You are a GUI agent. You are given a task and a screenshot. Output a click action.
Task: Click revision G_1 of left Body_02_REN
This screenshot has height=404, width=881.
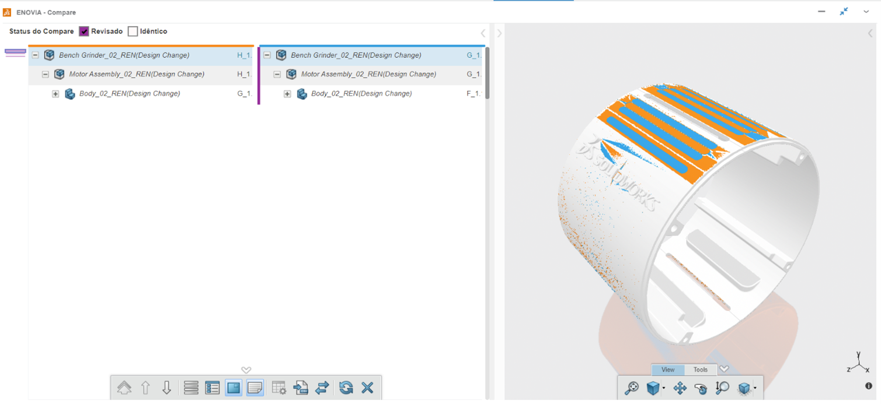244,94
